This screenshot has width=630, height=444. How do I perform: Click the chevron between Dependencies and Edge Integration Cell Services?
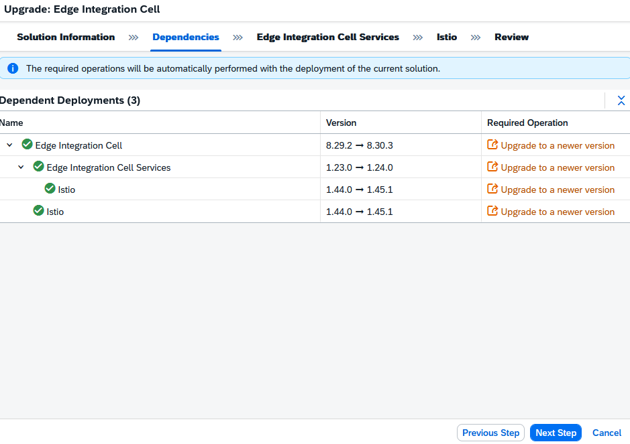(x=237, y=38)
